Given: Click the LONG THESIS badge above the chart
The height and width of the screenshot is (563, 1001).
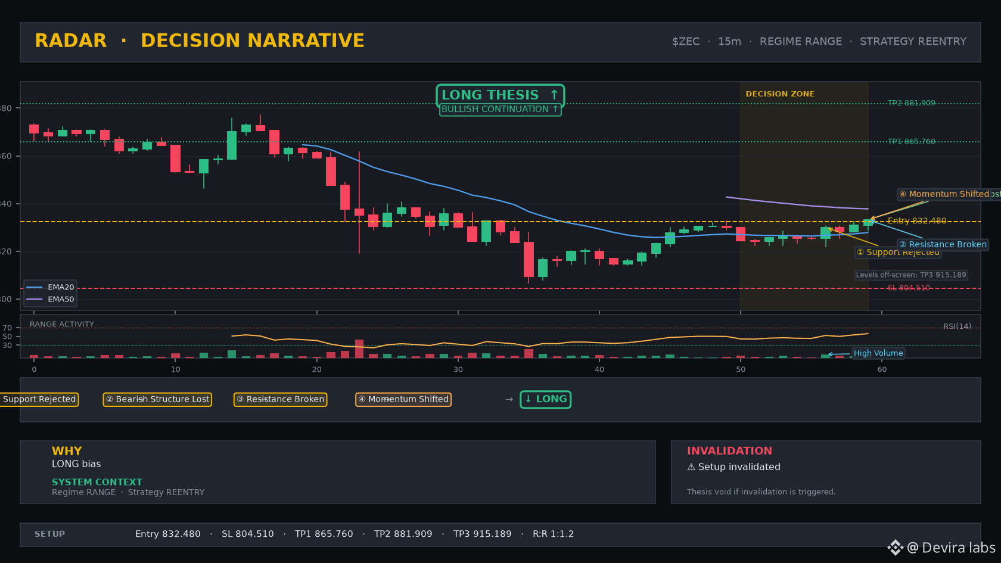Looking at the screenshot, I should [500, 95].
